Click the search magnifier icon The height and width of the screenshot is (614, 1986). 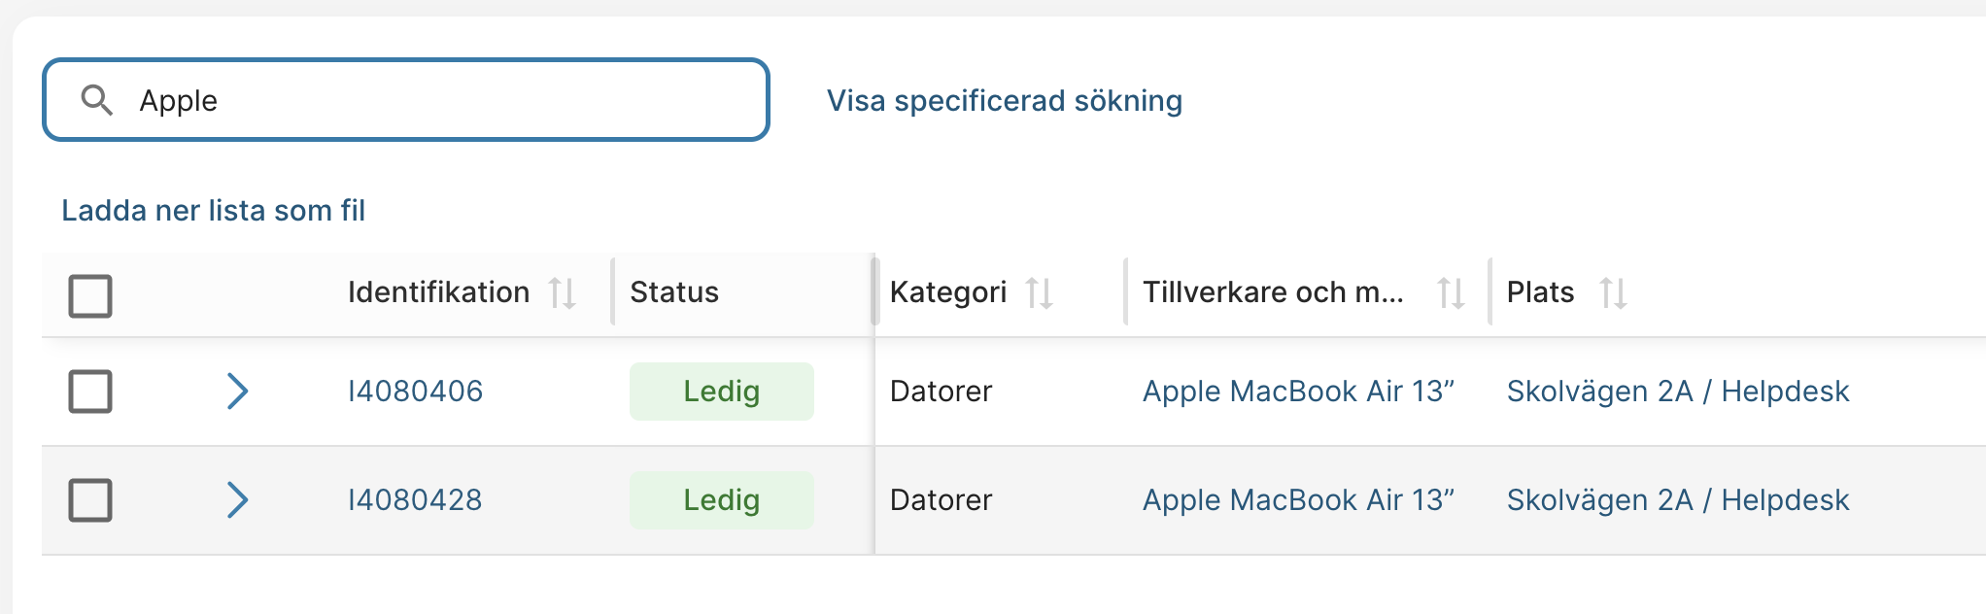[x=96, y=99]
